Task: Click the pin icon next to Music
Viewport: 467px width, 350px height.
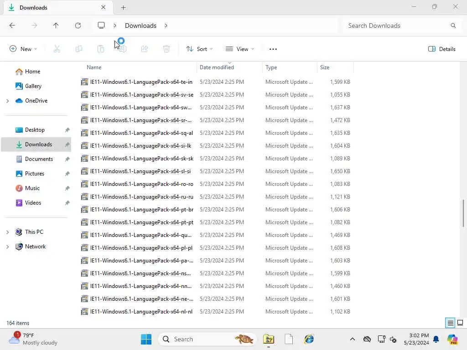Action: pos(67,188)
